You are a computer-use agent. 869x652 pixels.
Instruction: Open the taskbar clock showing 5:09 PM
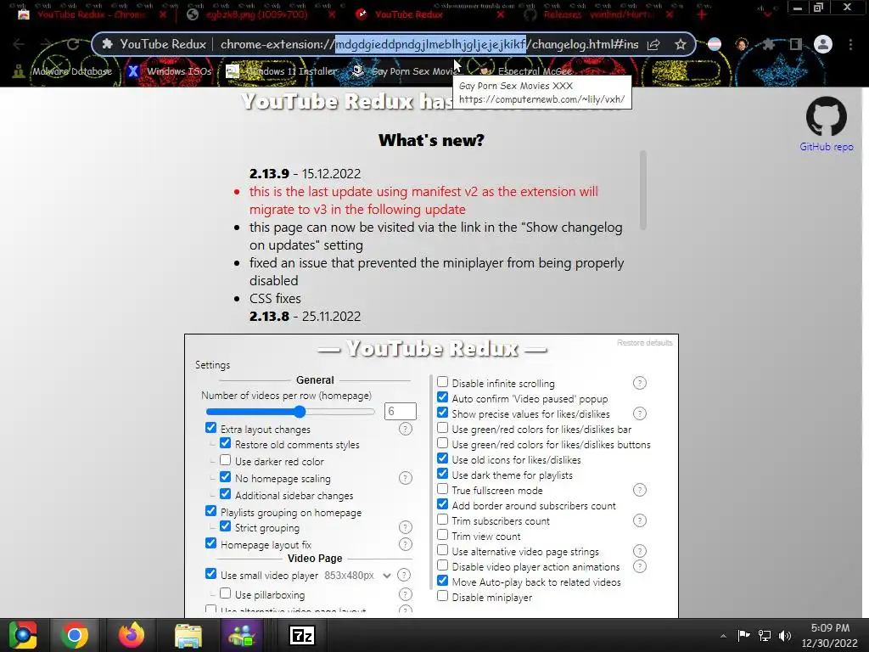(x=830, y=635)
